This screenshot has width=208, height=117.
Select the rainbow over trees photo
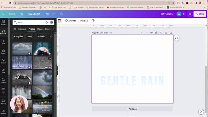coord(42,92)
